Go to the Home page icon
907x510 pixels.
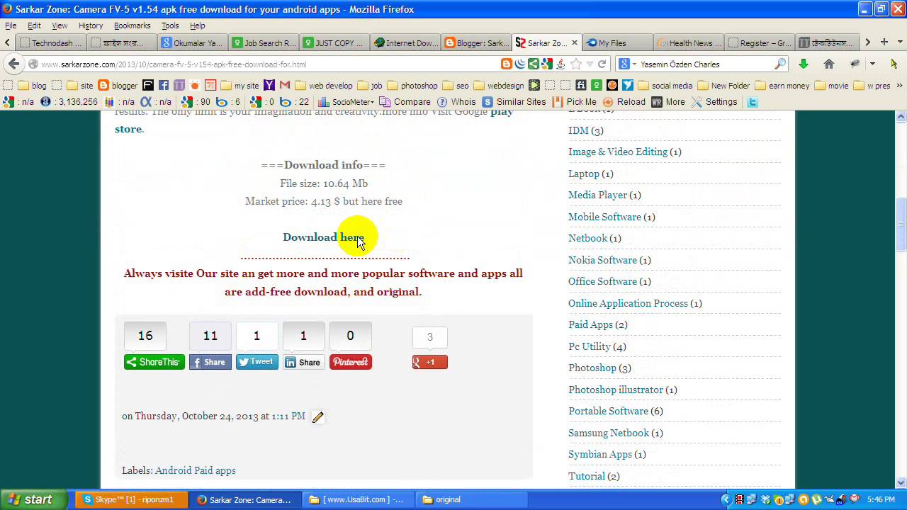(829, 64)
